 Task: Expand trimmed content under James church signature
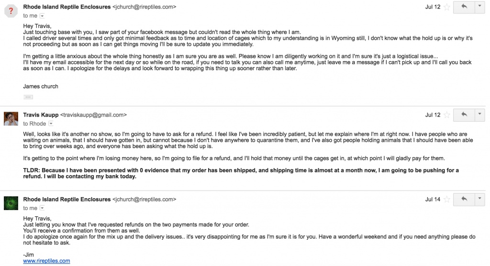[28, 97]
